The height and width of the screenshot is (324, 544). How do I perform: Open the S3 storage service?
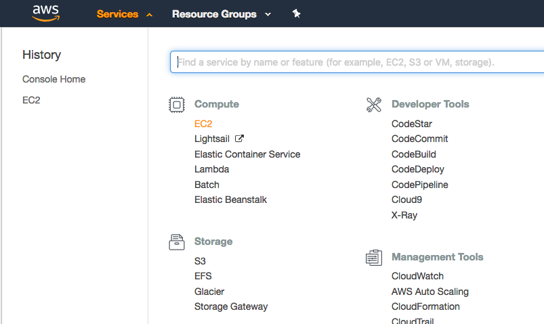(x=200, y=261)
